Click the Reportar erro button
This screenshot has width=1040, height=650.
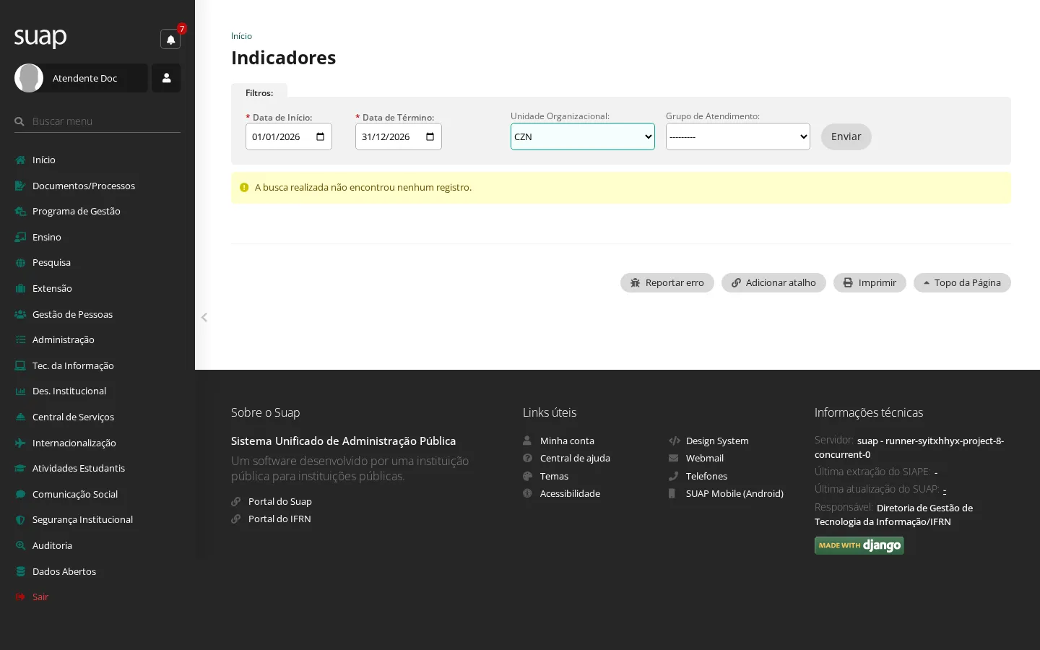(667, 282)
